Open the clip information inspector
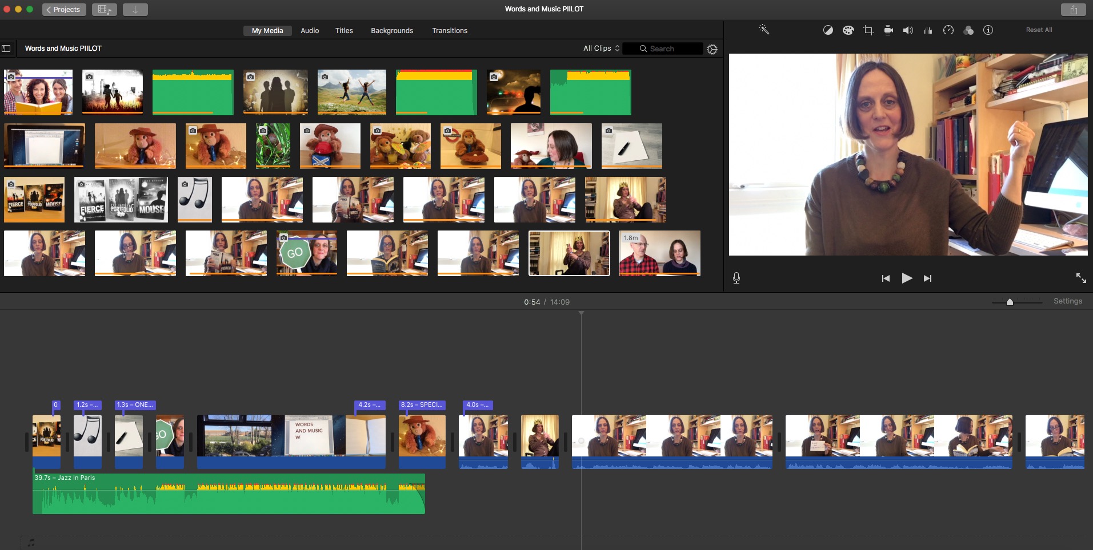This screenshot has width=1093, height=550. (x=988, y=30)
